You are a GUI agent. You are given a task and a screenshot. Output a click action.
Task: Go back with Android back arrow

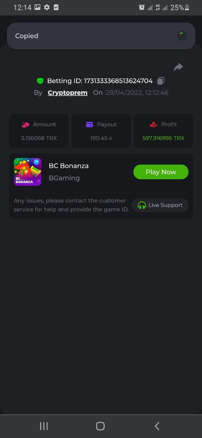pyautogui.click(x=157, y=426)
